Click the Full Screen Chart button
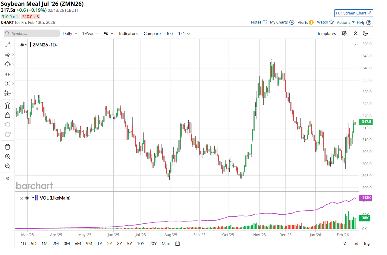This screenshot has width=387, height=255. [x=354, y=13]
